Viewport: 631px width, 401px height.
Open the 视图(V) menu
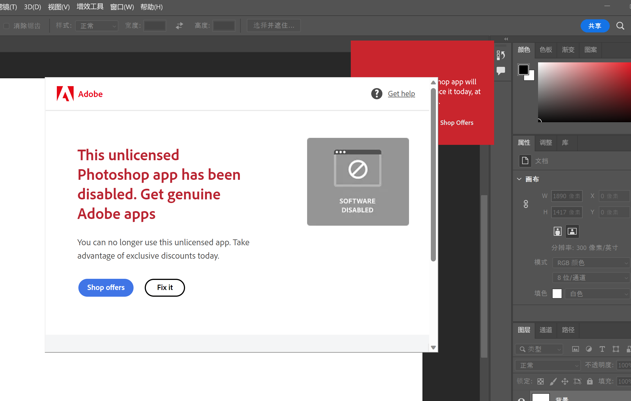pos(59,7)
